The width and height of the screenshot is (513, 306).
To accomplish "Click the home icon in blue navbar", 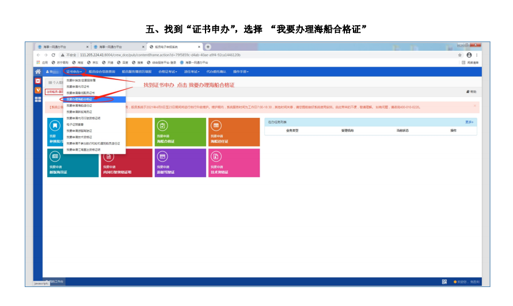I will click(38, 71).
